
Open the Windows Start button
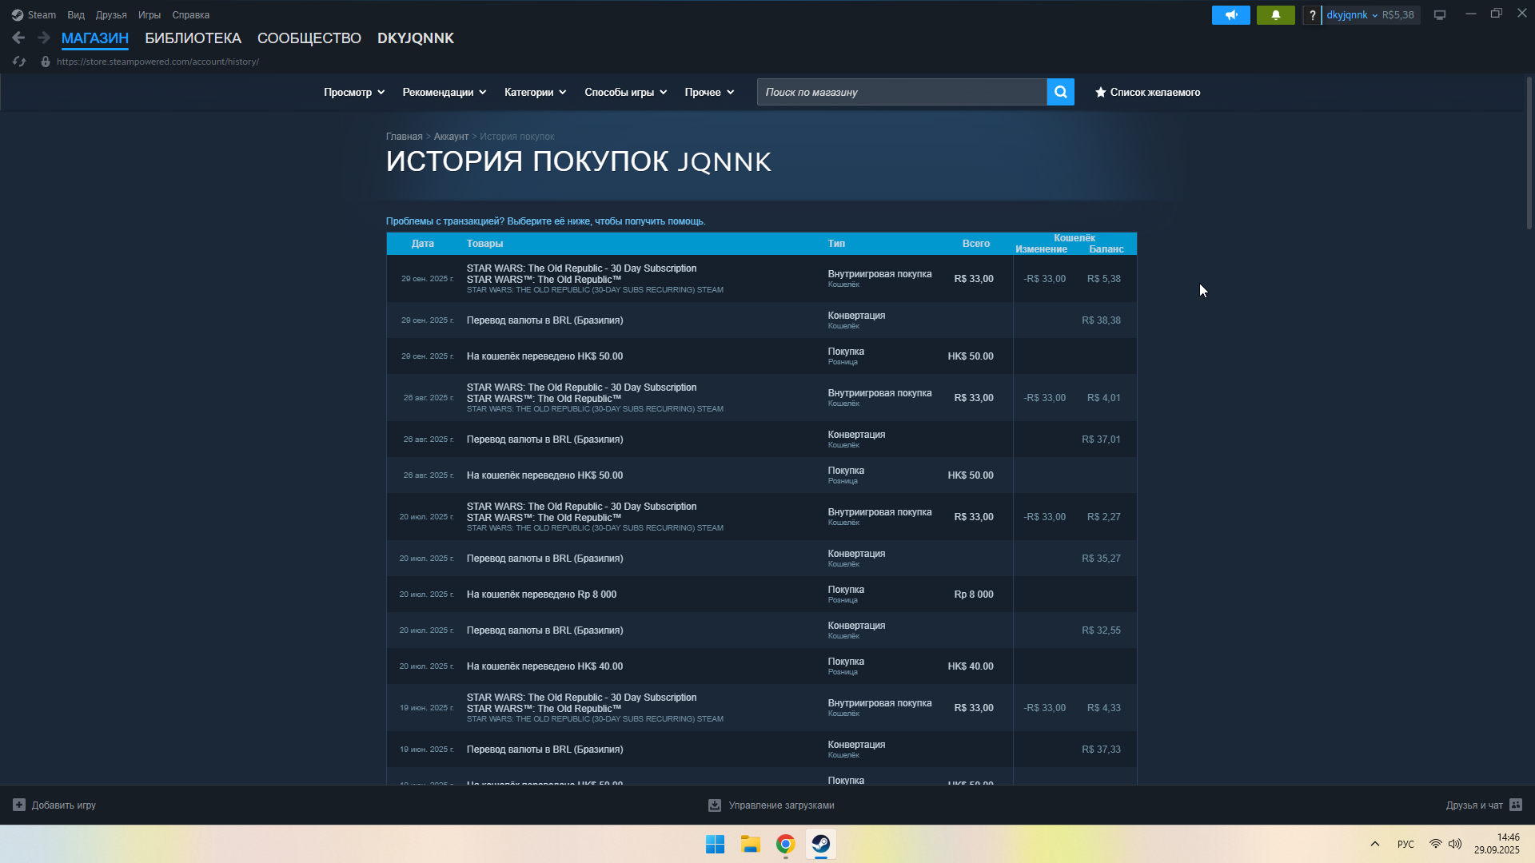coord(715,845)
